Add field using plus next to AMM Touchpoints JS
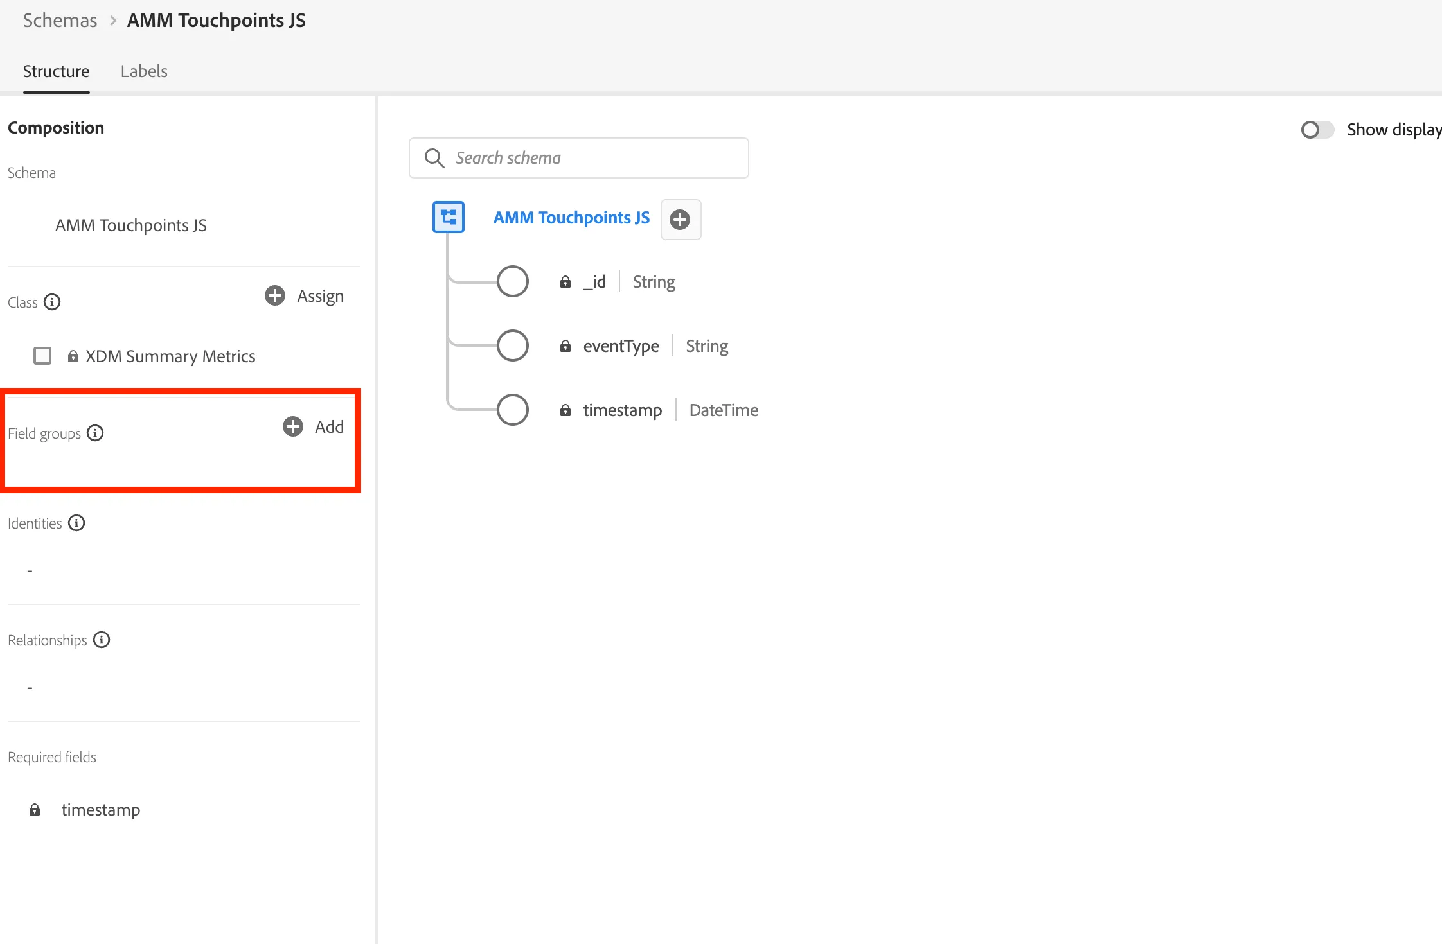 tap(681, 220)
